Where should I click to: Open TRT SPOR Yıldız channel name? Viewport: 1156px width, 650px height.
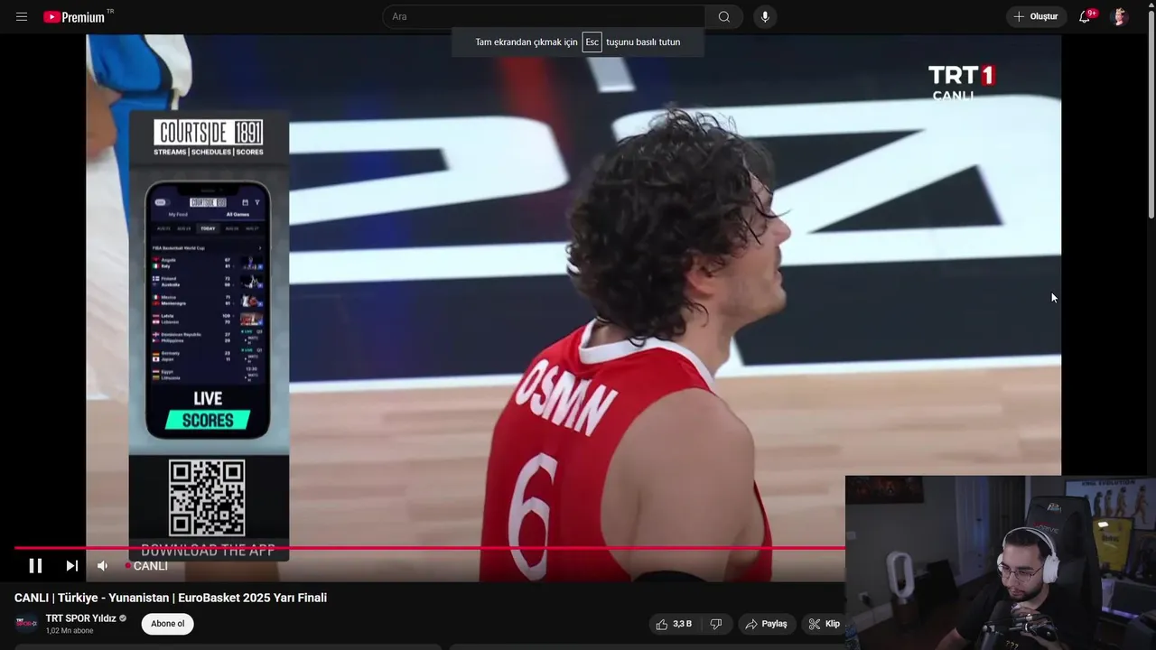pos(81,618)
